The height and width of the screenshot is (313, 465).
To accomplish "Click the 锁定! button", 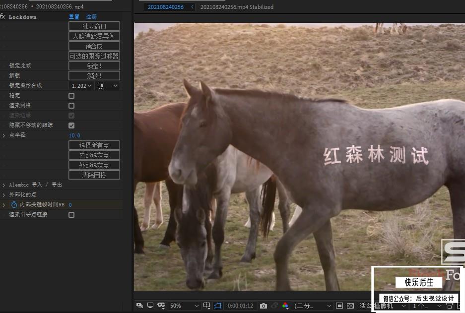I will coord(94,66).
